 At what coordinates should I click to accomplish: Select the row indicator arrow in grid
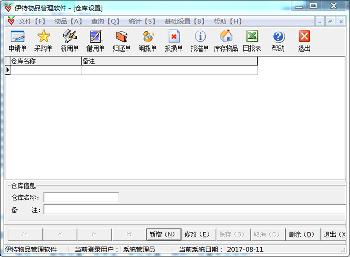click(8, 70)
